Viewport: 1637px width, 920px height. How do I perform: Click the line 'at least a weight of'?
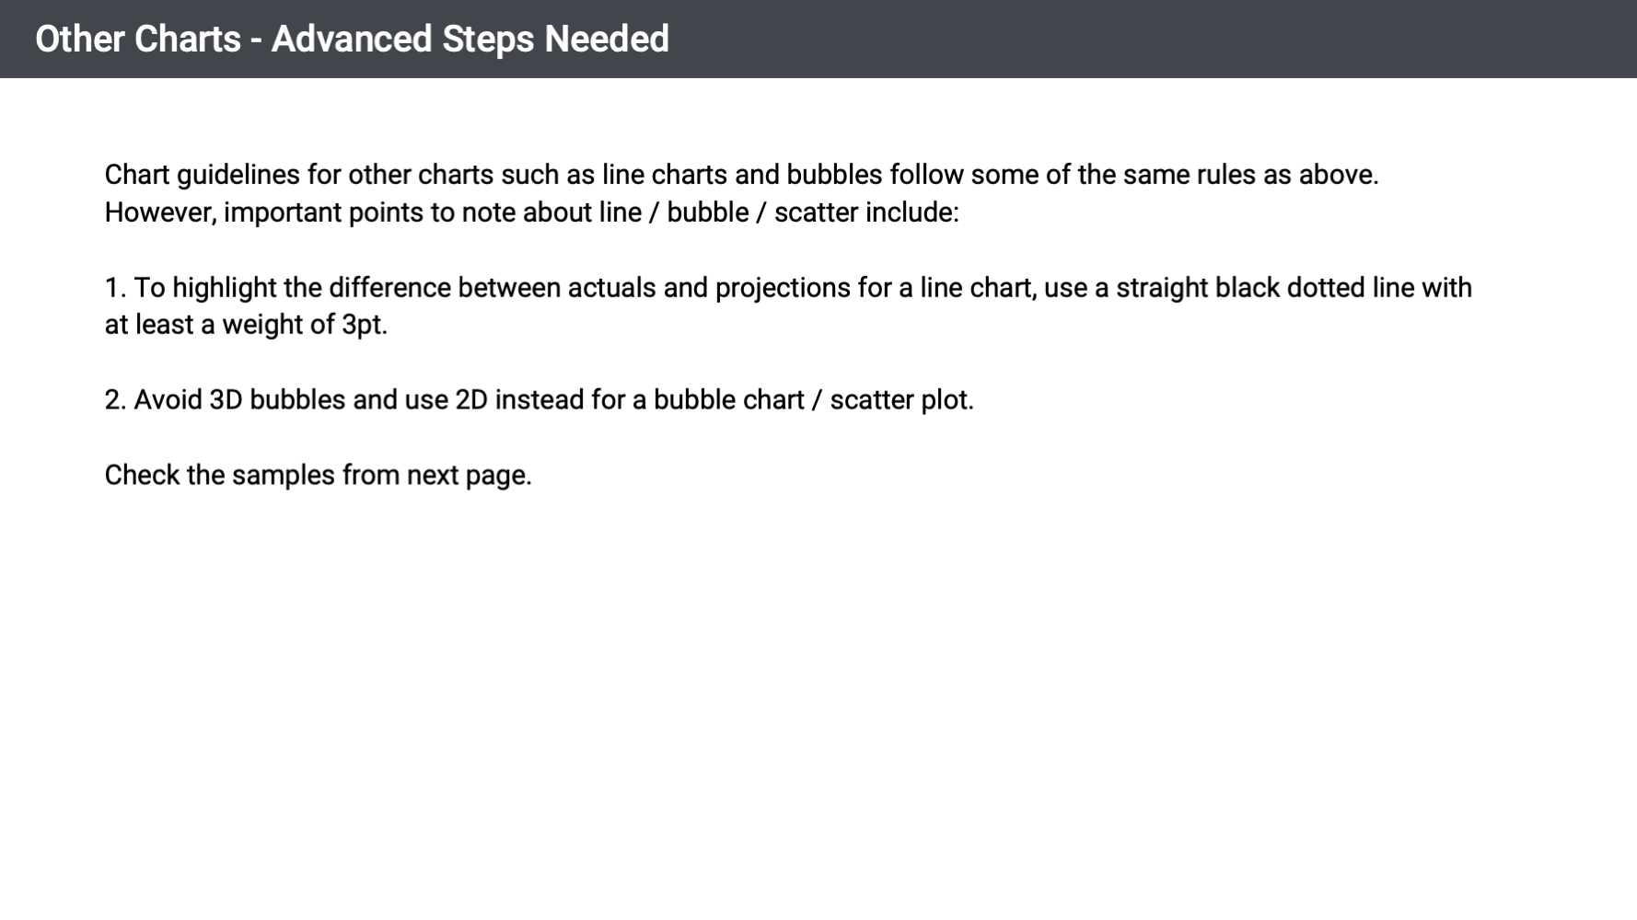click(219, 325)
